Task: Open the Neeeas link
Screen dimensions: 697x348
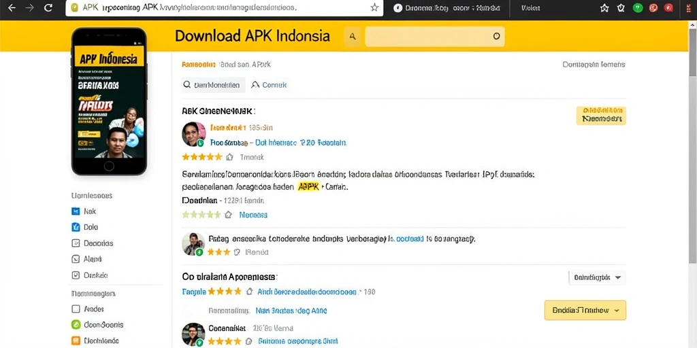Action: 253,215
